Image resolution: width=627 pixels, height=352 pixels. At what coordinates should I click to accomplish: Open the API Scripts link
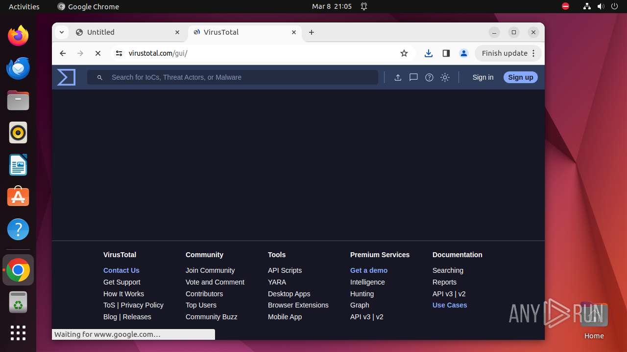tap(285, 270)
